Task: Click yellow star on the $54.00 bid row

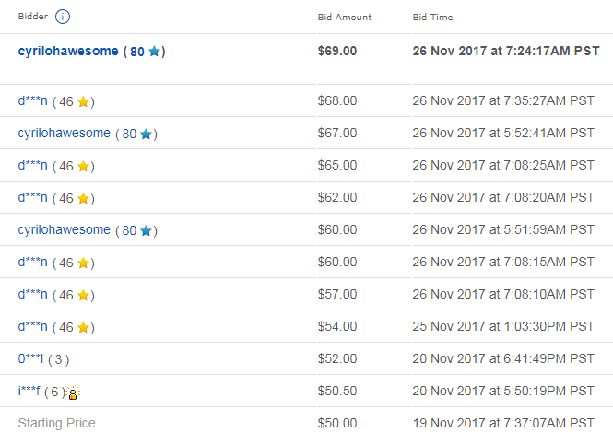Action: pyautogui.click(x=83, y=327)
